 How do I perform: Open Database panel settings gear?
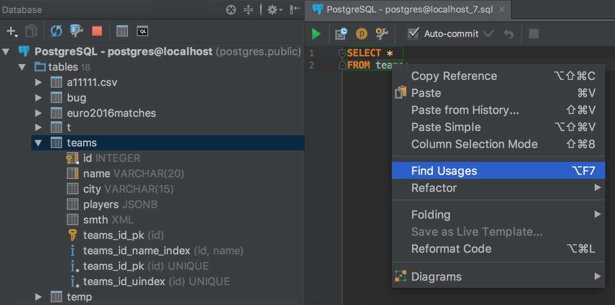(x=275, y=10)
